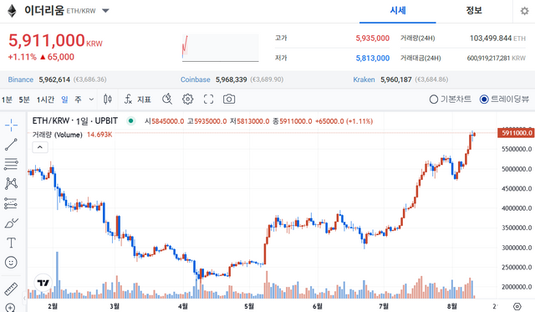This screenshot has width=535, height=312.
Task: Open indicators via fx icon
Action: coord(128,100)
